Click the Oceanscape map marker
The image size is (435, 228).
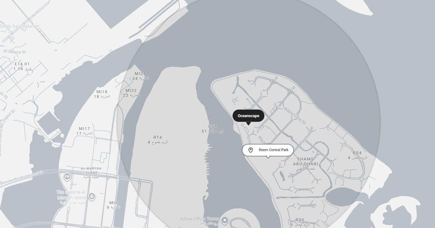(248, 116)
